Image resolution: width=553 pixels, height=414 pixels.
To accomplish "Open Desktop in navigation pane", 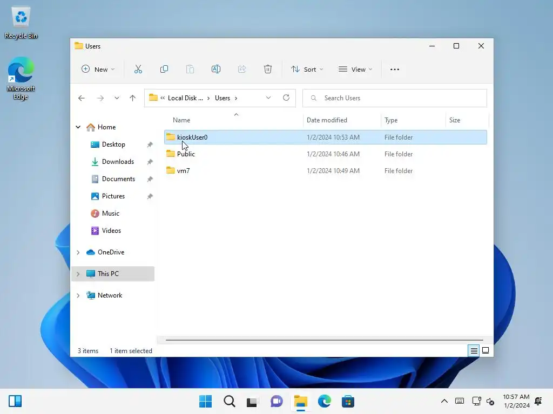I will (x=113, y=144).
